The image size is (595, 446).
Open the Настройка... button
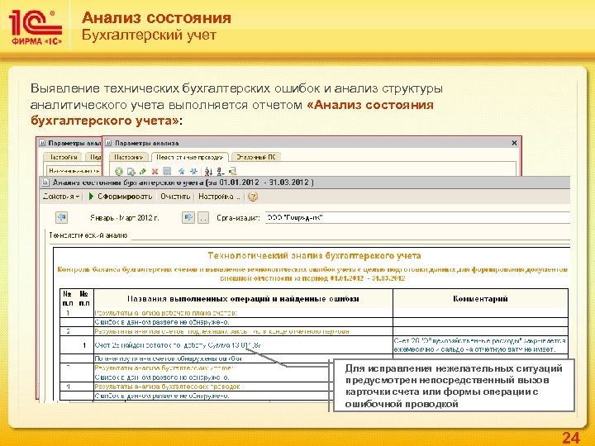(219, 197)
